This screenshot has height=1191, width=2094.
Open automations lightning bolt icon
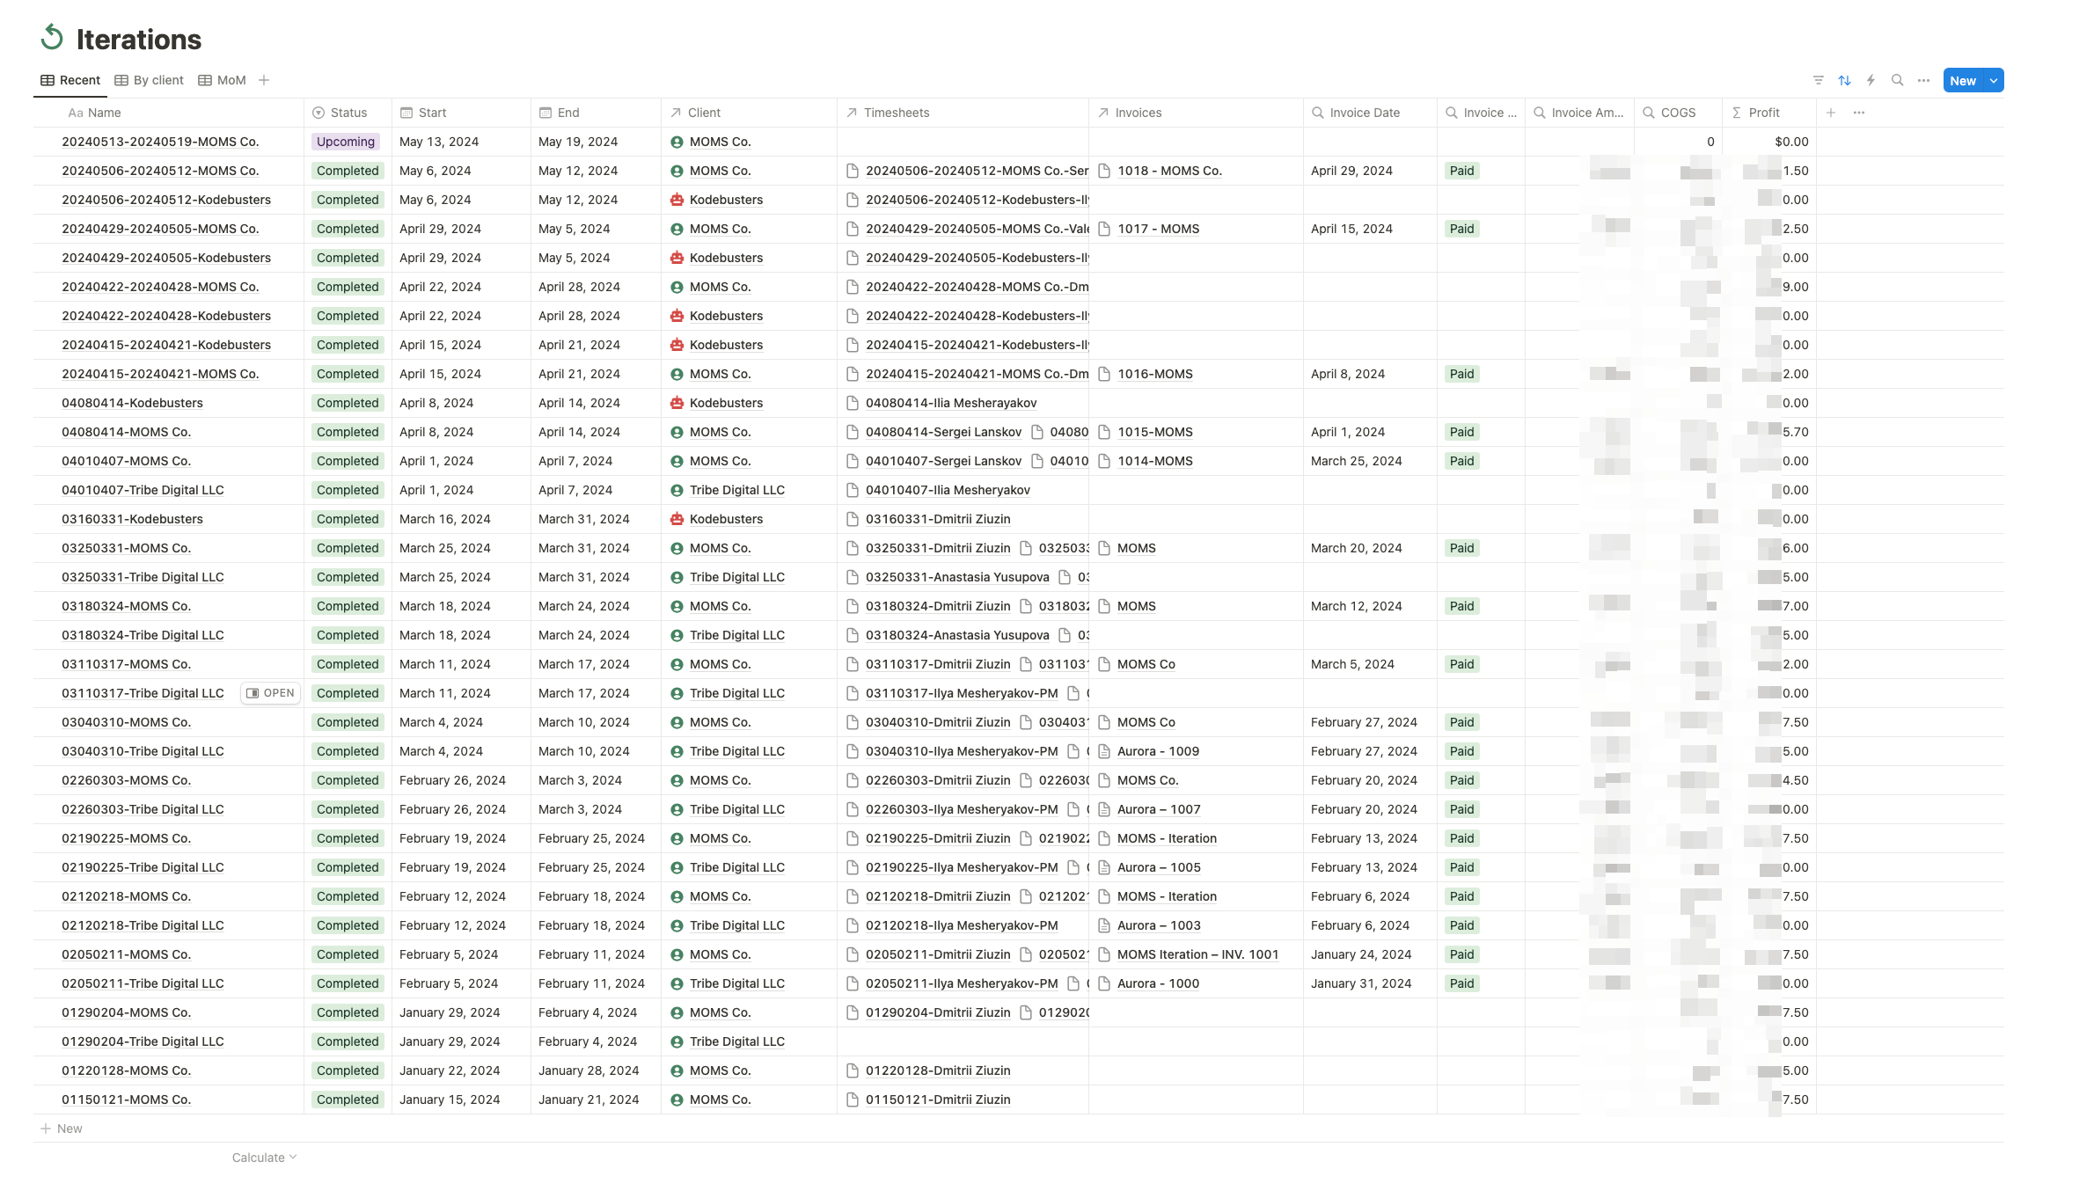tap(1871, 80)
